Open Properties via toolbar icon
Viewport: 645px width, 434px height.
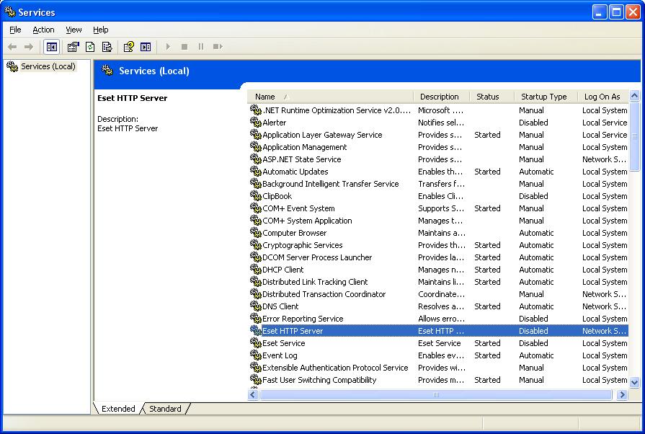[73, 47]
